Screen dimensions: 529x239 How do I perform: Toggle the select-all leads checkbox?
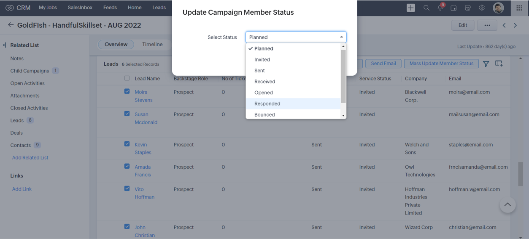(x=127, y=78)
